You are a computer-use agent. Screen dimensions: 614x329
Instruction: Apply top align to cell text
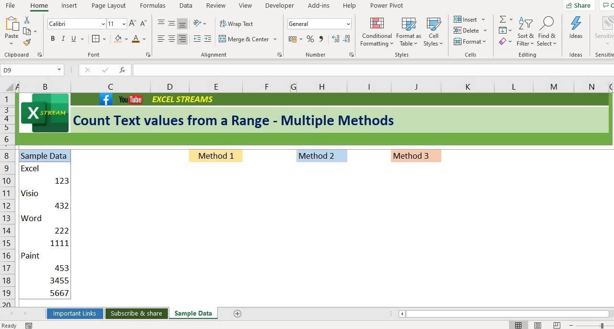pyautogui.click(x=161, y=23)
